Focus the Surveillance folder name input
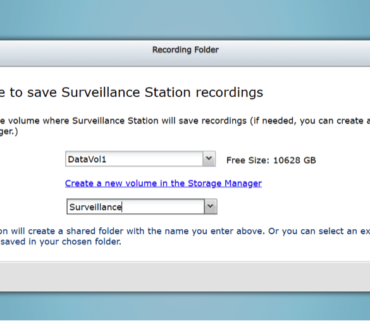Image resolution: width=370 pixels, height=321 pixels. click(x=136, y=206)
